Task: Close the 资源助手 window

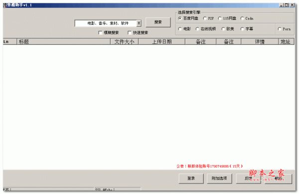Action: pos(292,5)
